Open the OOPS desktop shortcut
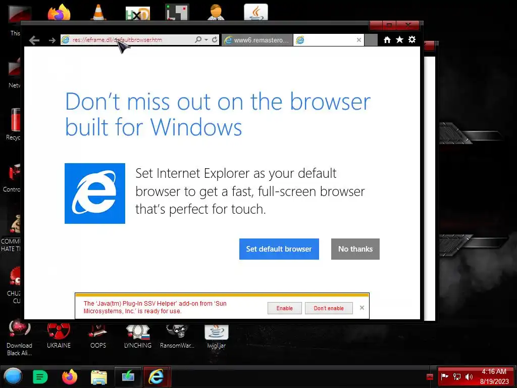This screenshot has width=517, height=388. 98,336
